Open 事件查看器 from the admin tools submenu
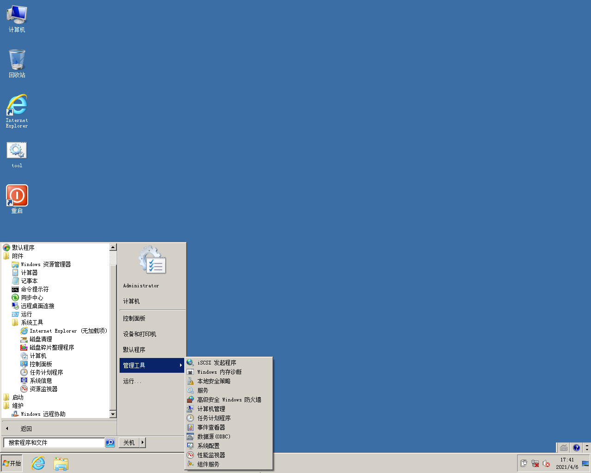This screenshot has width=591, height=473. coord(211,427)
